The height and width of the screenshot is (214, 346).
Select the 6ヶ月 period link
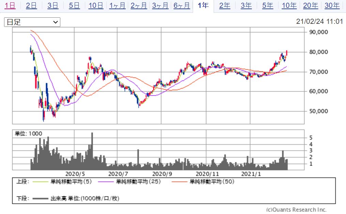pos(182,5)
